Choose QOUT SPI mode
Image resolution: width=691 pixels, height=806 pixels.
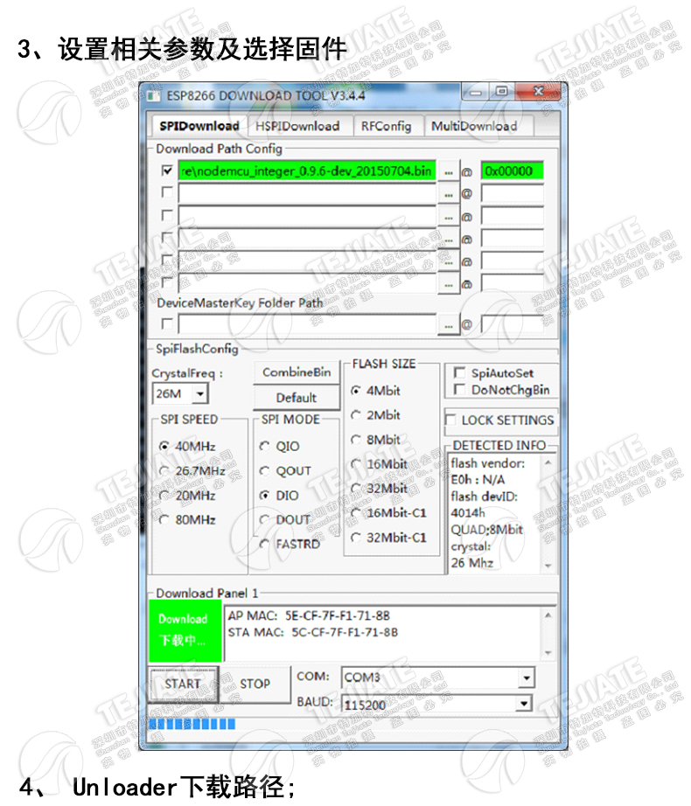pyautogui.click(x=285, y=471)
